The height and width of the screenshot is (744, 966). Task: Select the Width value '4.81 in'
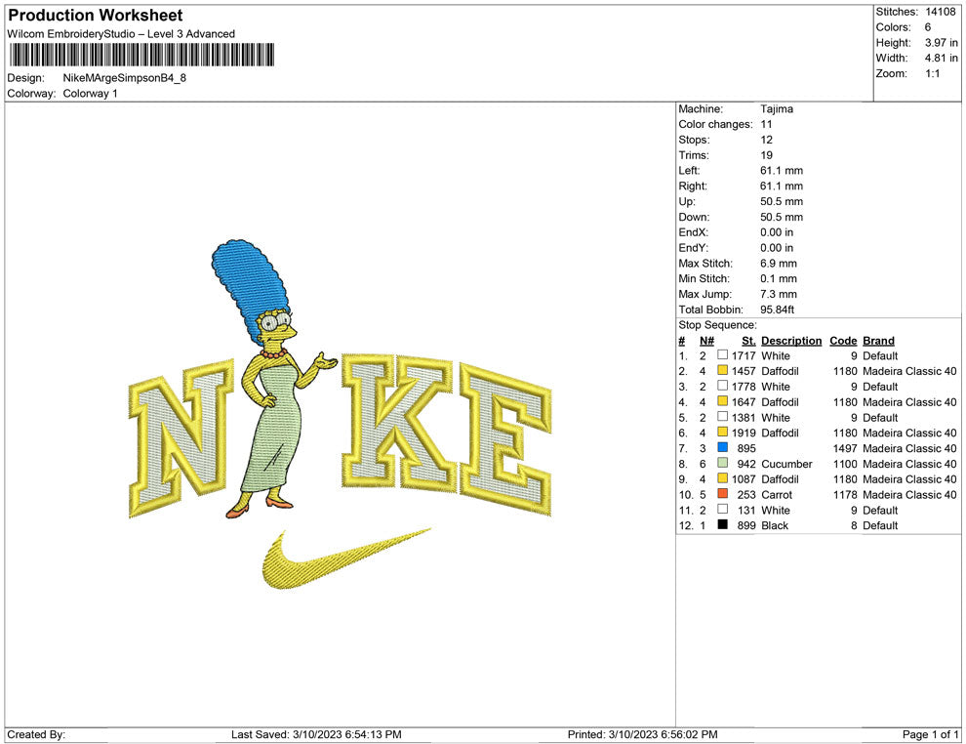pyautogui.click(x=942, y=58)
